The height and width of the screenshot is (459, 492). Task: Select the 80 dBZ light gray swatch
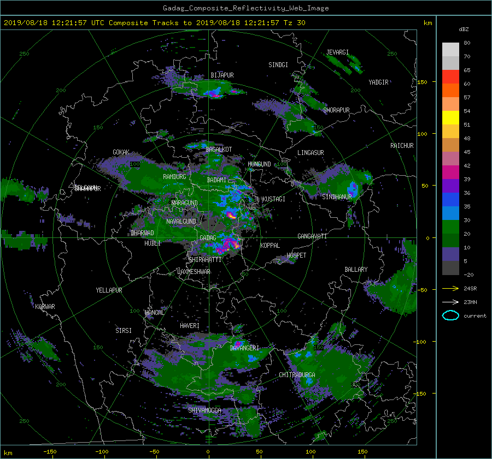click(x=450, y=49)
